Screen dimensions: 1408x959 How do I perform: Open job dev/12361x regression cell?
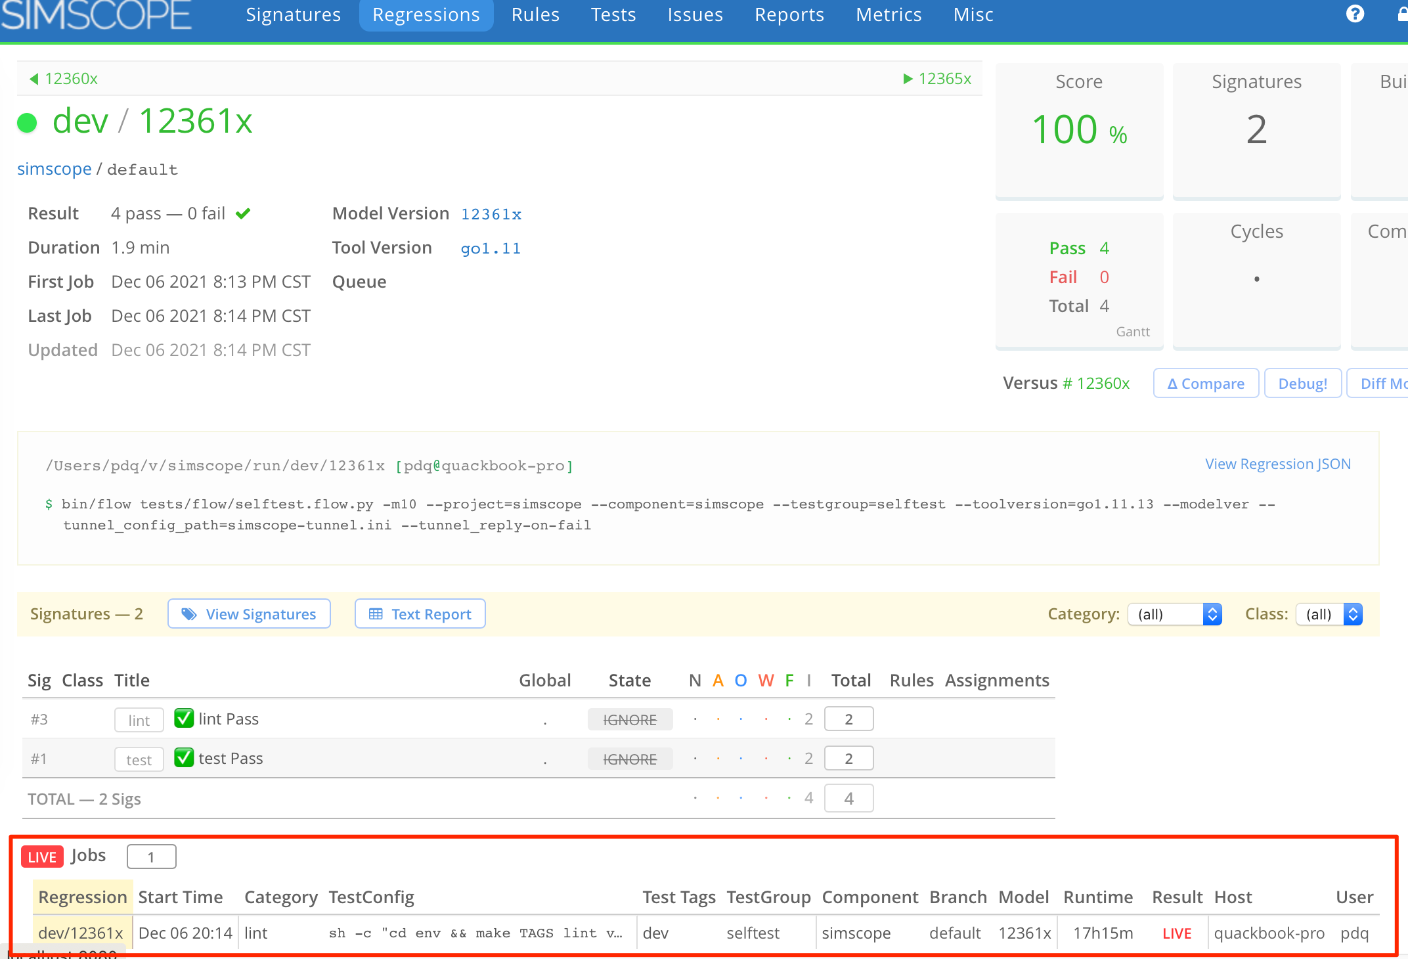click(x=81, y=933)
